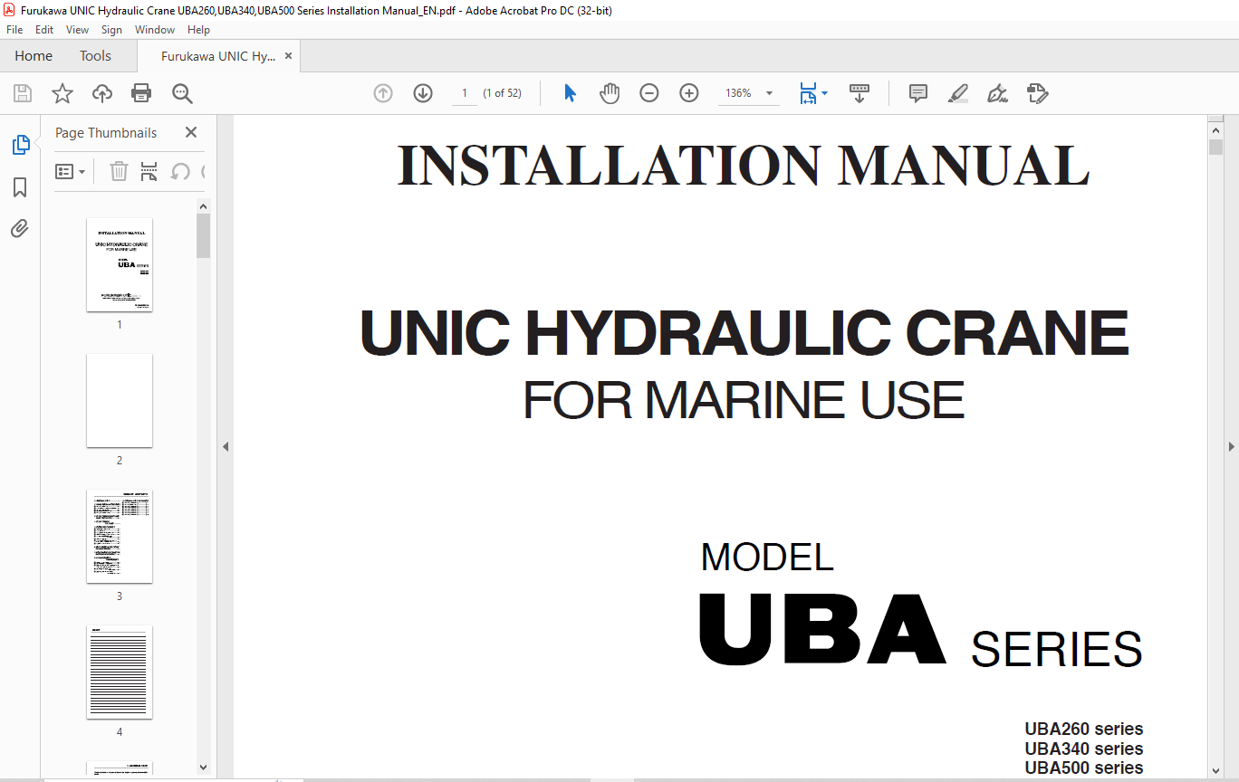Select page 4 thumbnail

click(x=120, y=672)
